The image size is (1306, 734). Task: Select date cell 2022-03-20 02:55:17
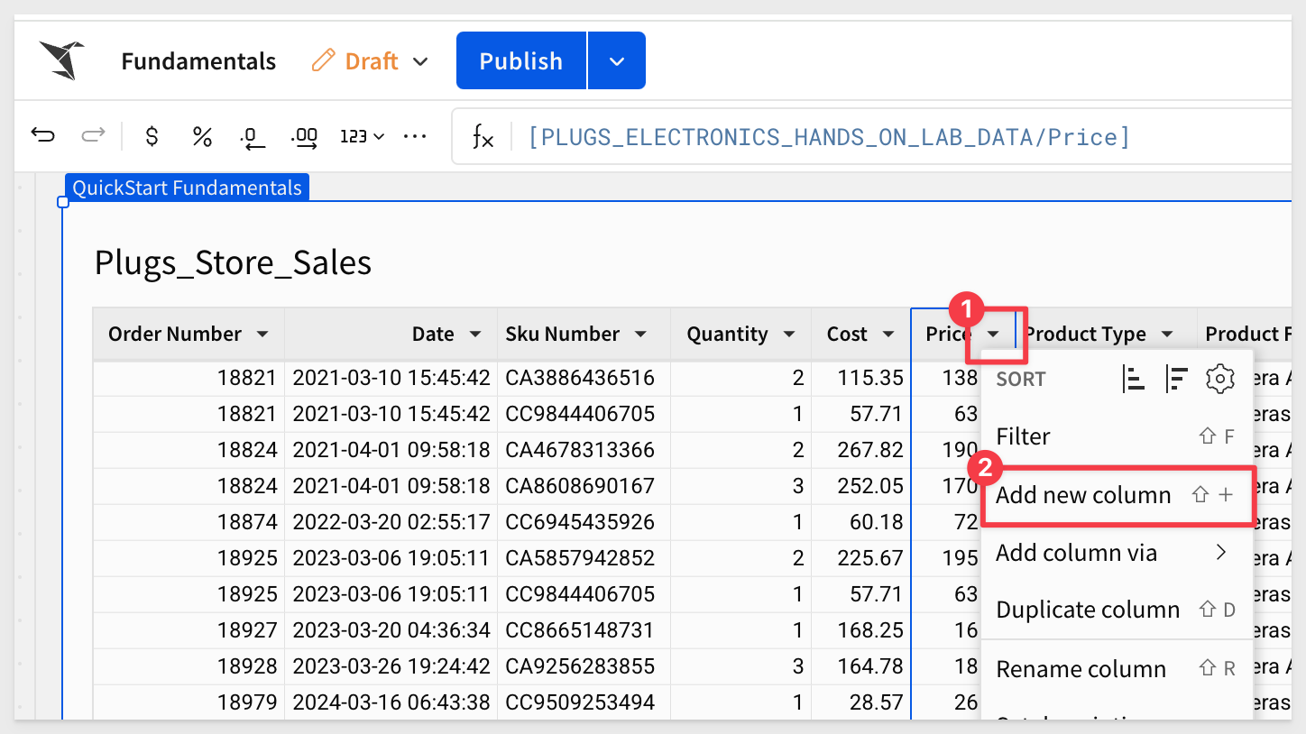pos(391,522)
